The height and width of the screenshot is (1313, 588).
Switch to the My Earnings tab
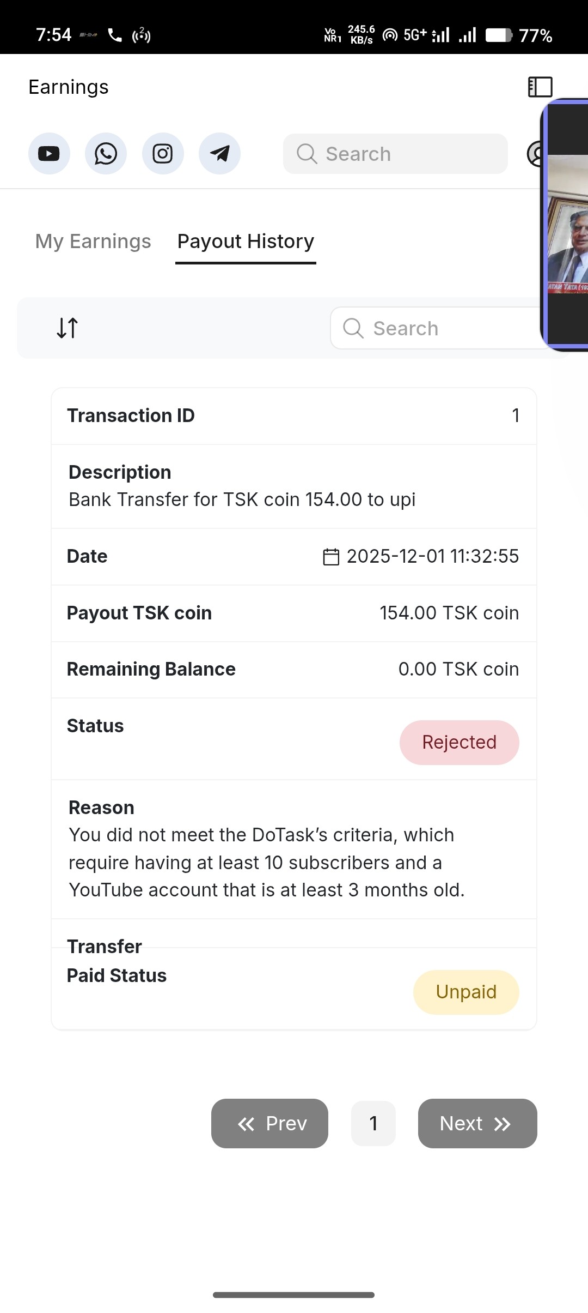[93, 242]
